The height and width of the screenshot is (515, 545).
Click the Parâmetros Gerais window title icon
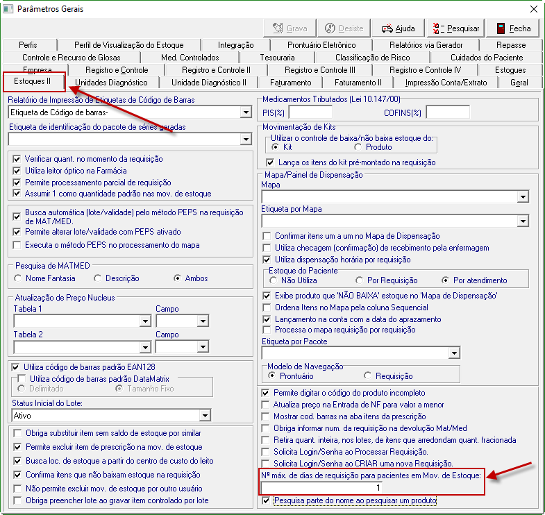pyautogui.click(x=8, y=9)
